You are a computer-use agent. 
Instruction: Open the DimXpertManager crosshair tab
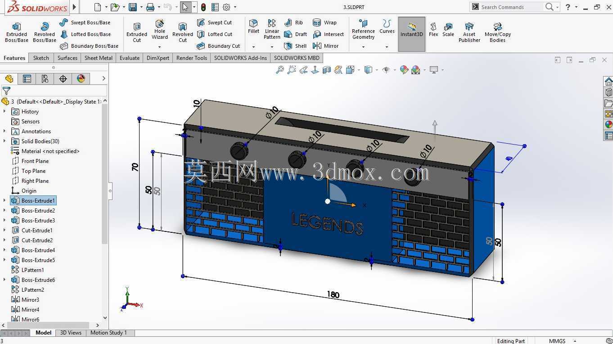pyautogui.click(x=63, y=79)
